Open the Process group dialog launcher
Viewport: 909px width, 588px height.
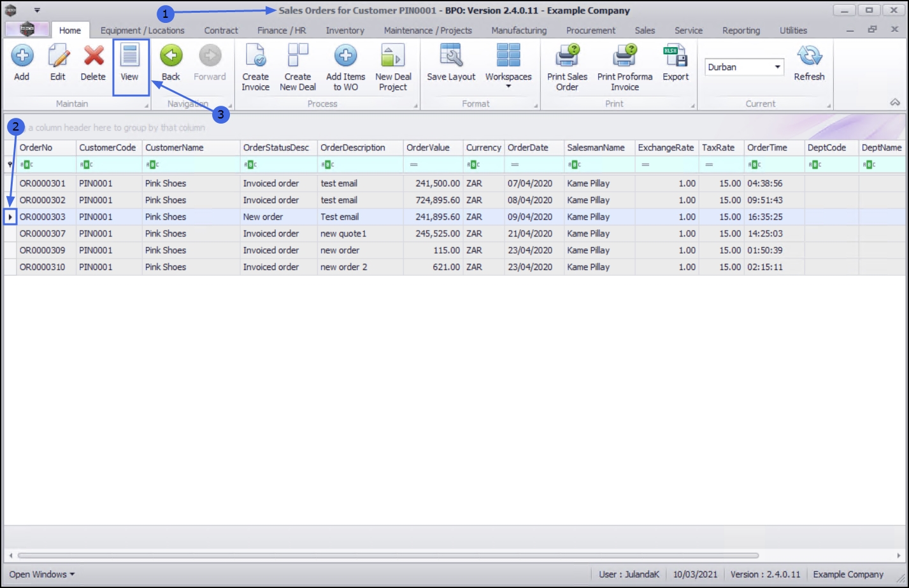(x=415, y=106)
